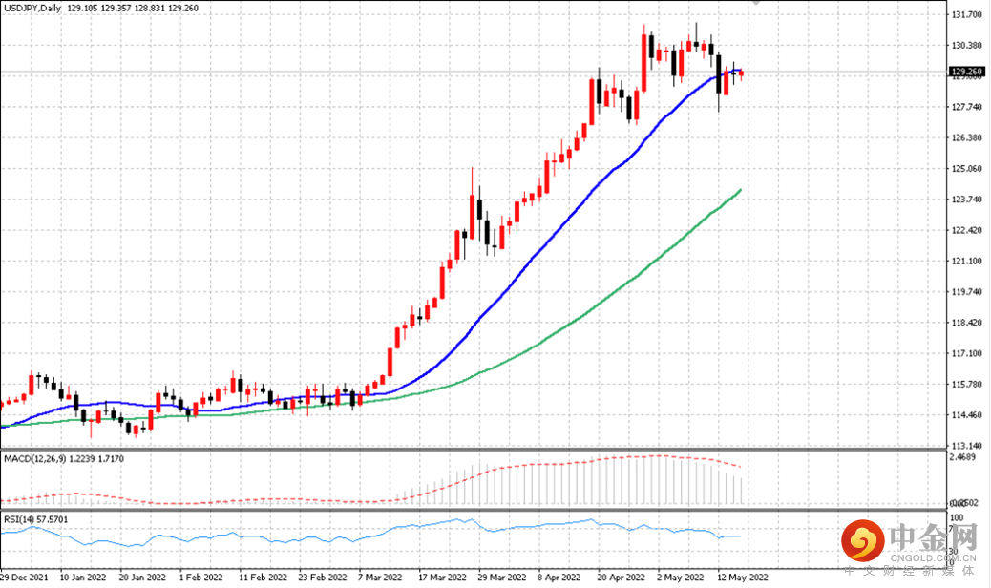This screenshot has width=991, height=588.
Task: Click the 7 Mar 2022 date label
Action: pyautogui.click(x=380, y=577)
